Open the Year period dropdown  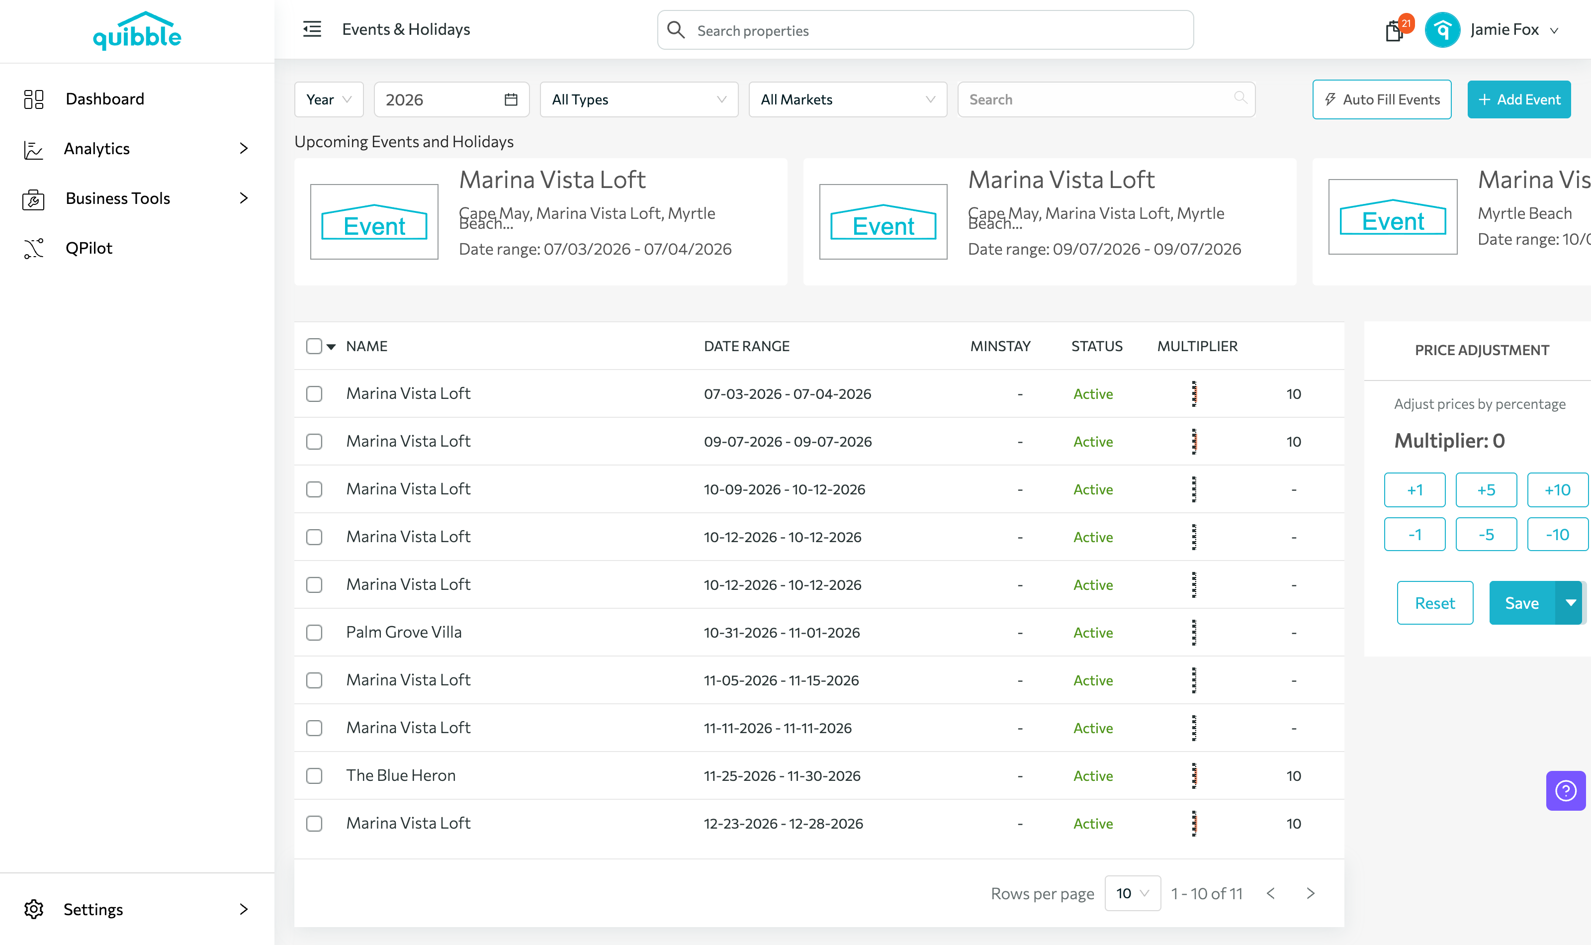tap(329, 99)
